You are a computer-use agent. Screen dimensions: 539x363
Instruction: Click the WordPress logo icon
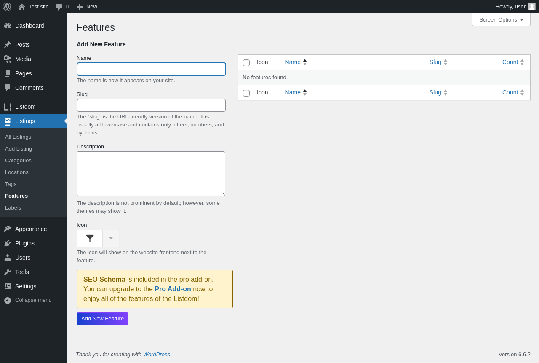pyautogui.click(x=7, y=7)
